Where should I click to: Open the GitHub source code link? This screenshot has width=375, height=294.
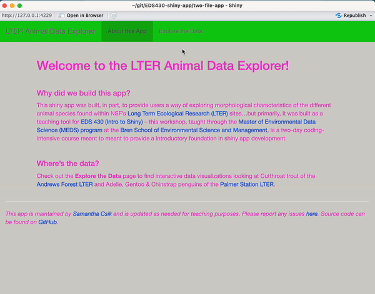47,222
